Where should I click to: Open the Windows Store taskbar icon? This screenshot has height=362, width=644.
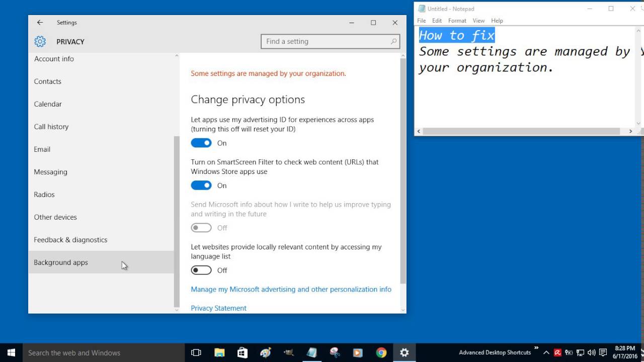242,352
